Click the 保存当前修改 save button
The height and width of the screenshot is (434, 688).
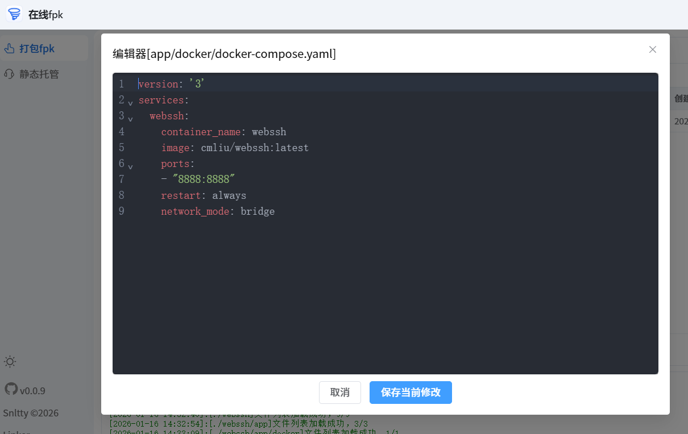click(x=411, y=393)
